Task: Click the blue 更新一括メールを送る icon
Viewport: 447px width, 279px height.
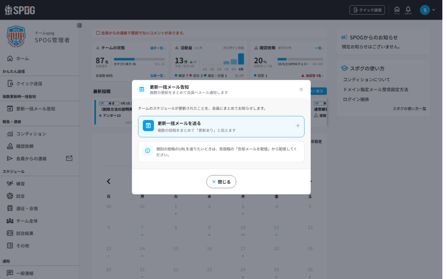Action: click(x=148, y=126)
